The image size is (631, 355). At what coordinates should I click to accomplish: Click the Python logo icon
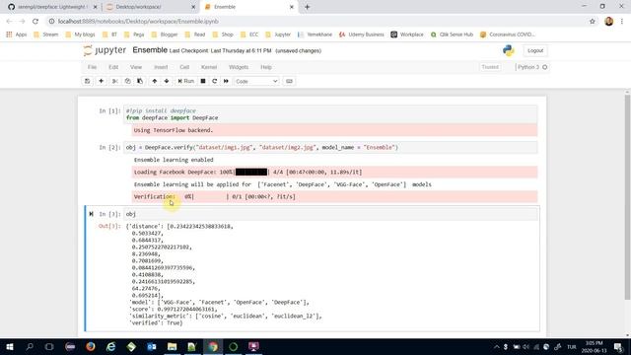(509, 50)
